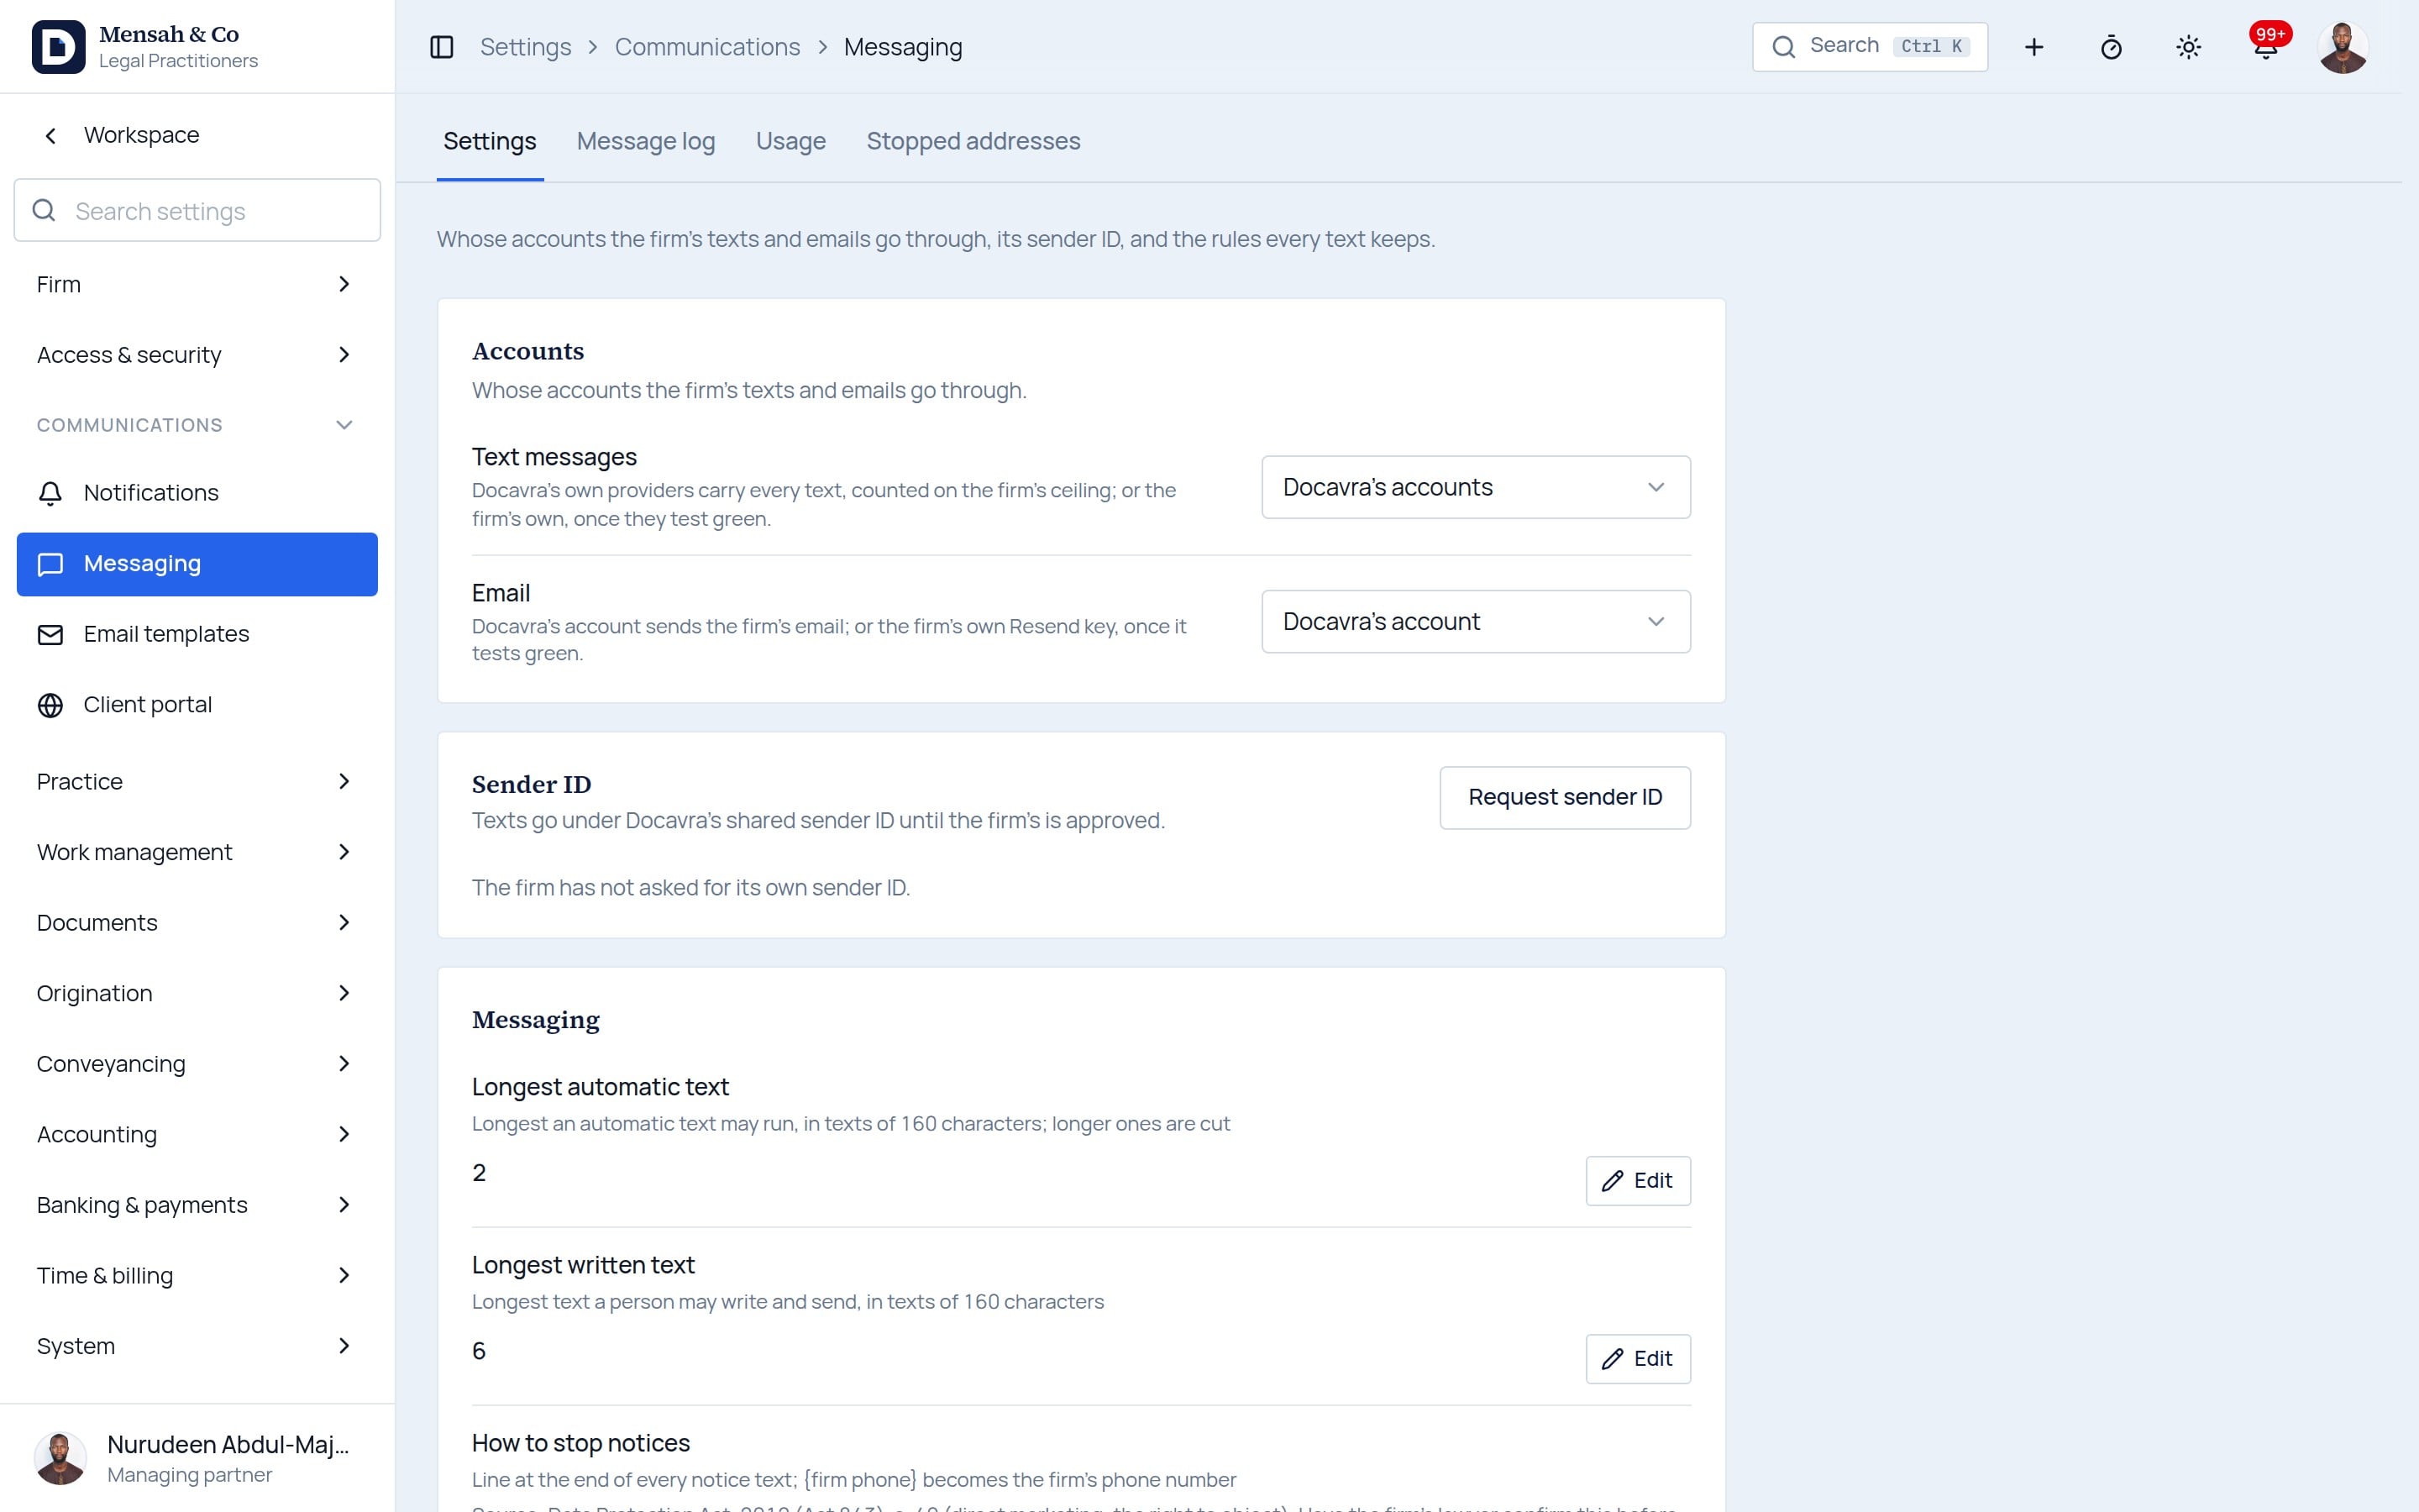This screenshot has height=1512, width=2419.
Task: Expand the Documents section
Action: (197, 922)
